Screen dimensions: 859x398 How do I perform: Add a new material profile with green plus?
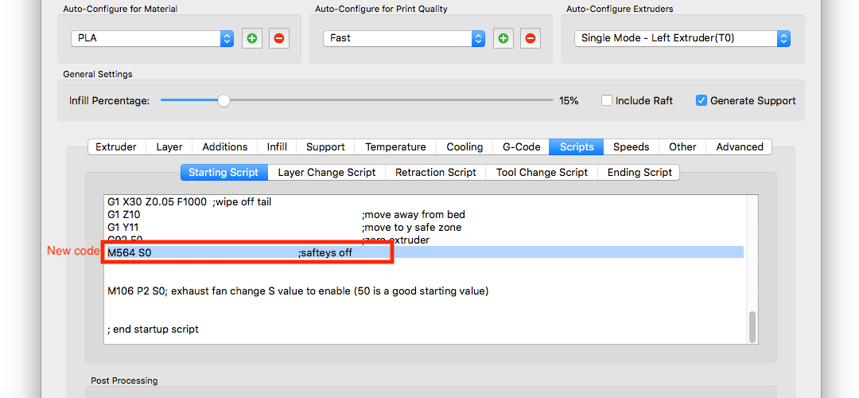[x=252, y=38]
